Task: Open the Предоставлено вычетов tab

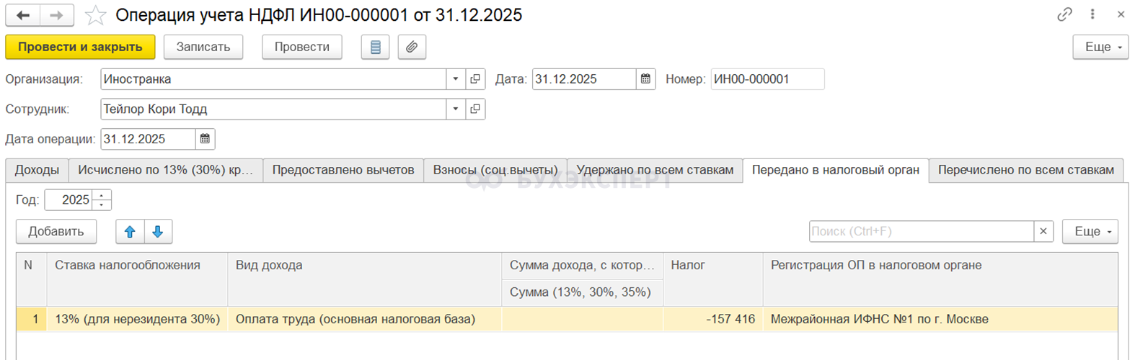Action: (x=343, y=170)
